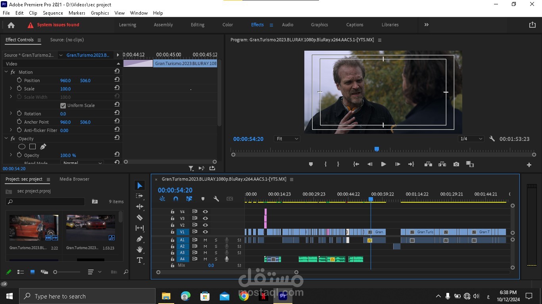The image size is (542, 304).
Task: Toggle Linked Selection in timeline
Action: [189, 199]
